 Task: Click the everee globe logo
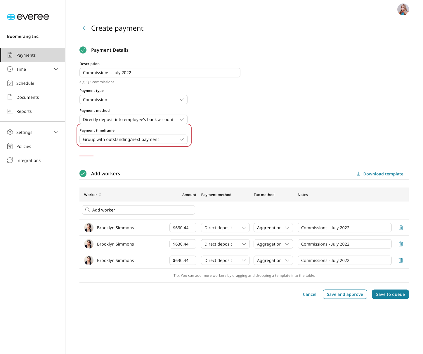pos(11,17)
